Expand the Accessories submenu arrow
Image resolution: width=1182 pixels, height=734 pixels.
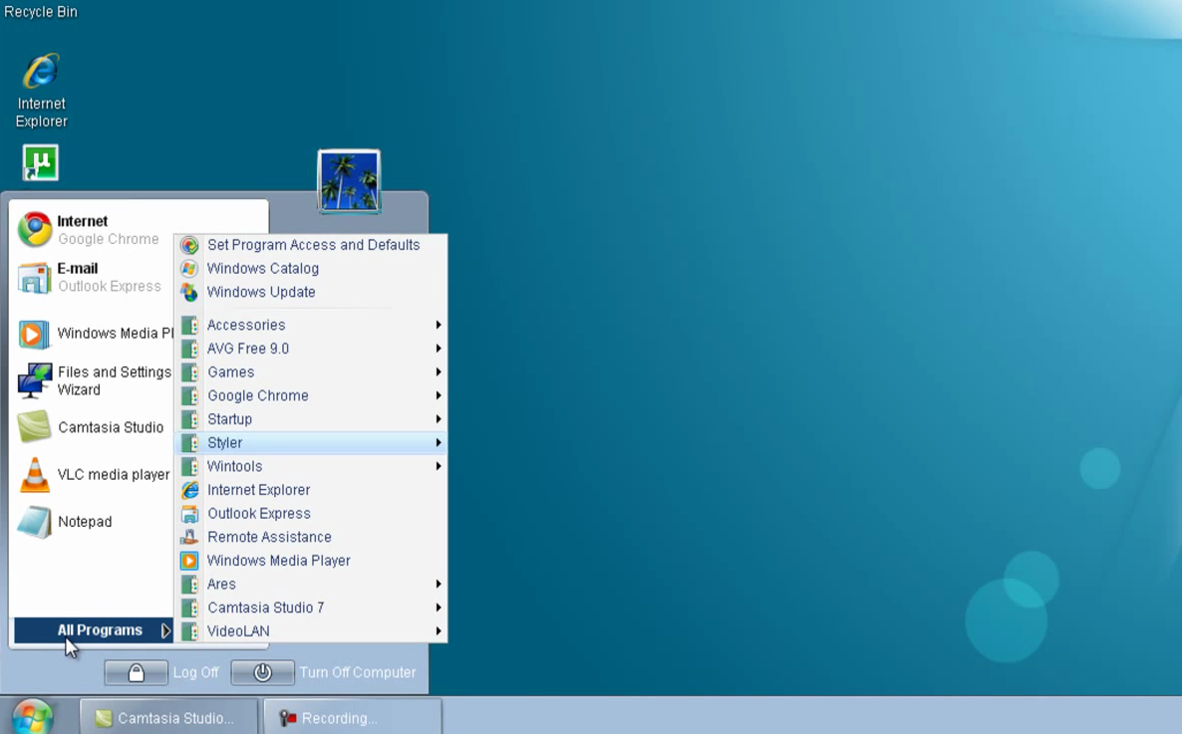(x=438, y=325)
